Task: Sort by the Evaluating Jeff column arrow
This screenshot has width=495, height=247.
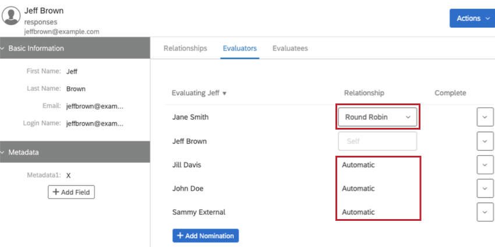Action: tap(224, 94)
